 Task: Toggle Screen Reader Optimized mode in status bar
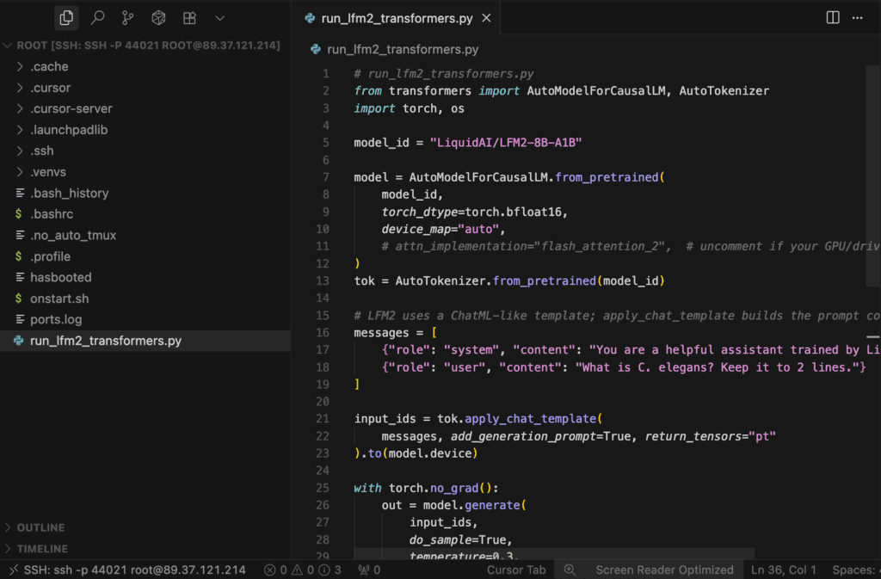click(x=664, y=570)
